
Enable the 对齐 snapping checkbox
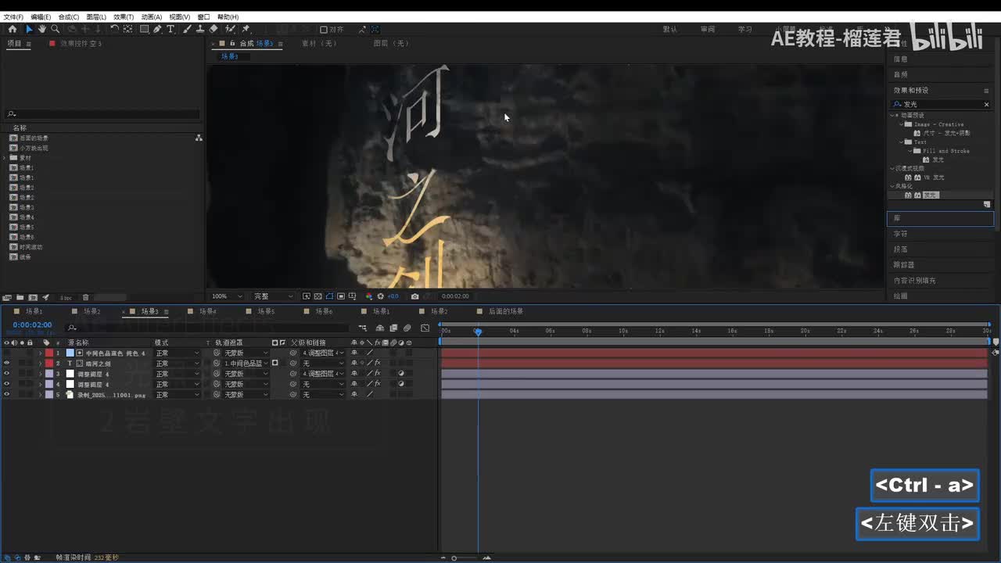coord(324,30)
